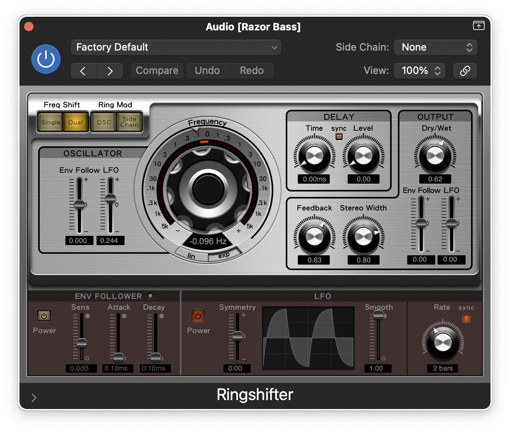The width and height of the screenshot is (510, 432).
Task: Click the Sens 0.0dB value field
Action: [x=81, y=368]
